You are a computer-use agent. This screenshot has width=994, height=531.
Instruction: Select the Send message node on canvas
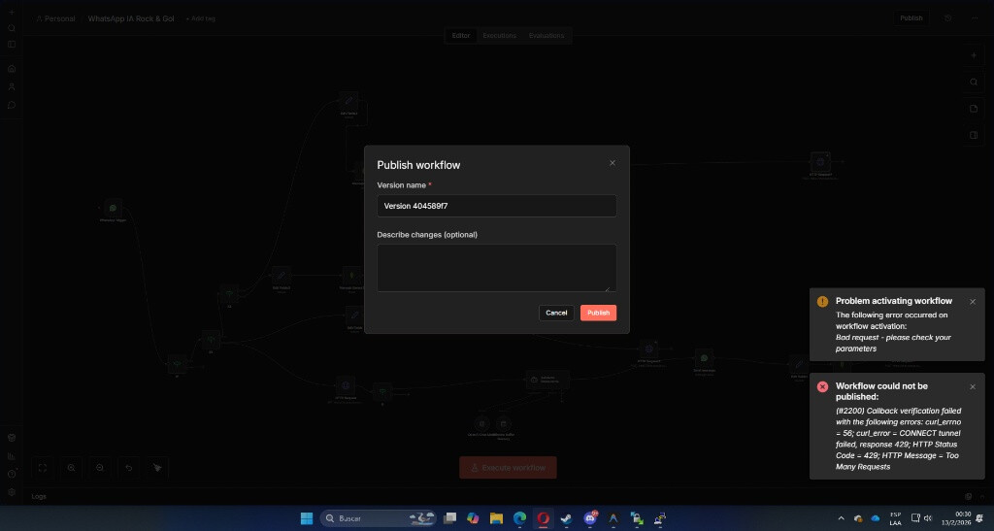pos(704,358)
